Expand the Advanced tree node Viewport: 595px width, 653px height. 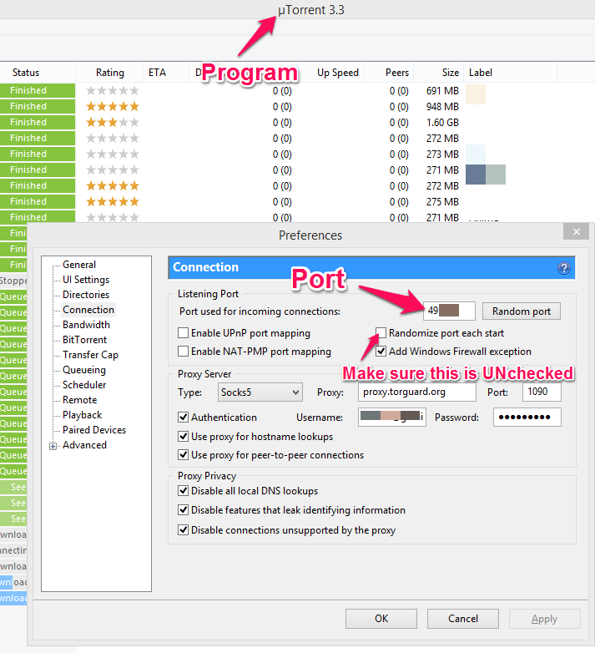[x=53, y=446]
